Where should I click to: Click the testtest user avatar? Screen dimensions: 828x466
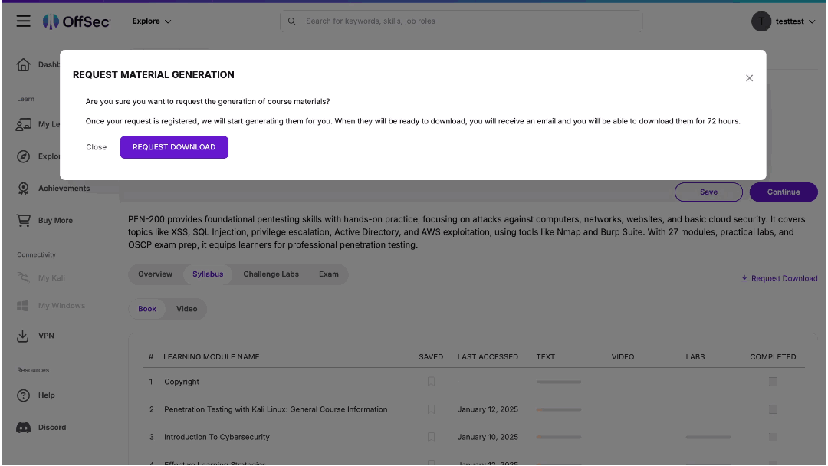click(x=761, y=21)
